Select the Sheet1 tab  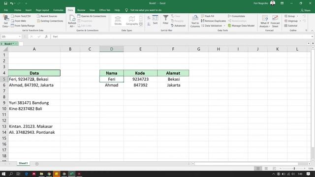click(x=23, y=163)
